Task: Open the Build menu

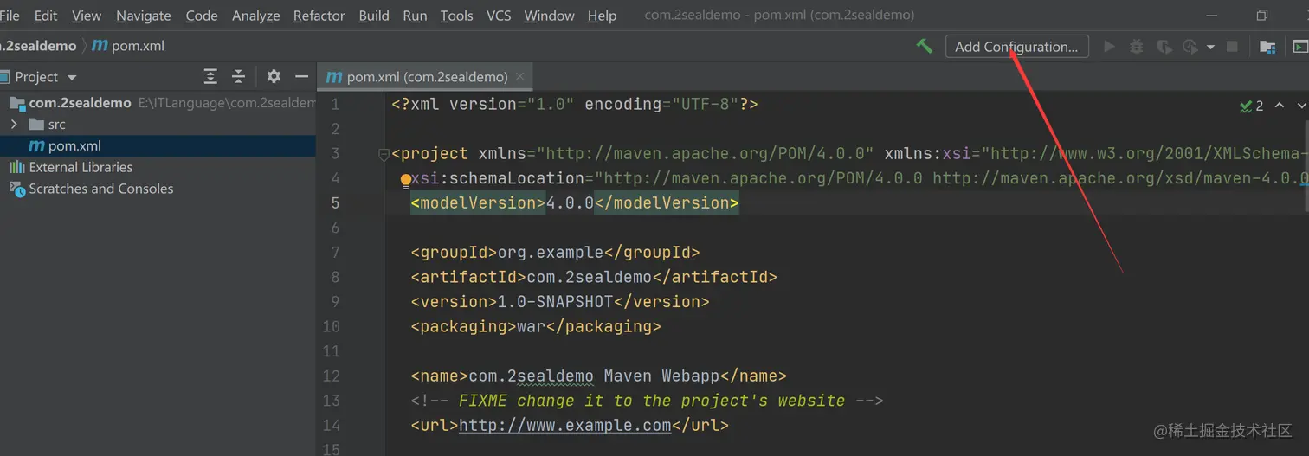Action: [x=374, y=16]
